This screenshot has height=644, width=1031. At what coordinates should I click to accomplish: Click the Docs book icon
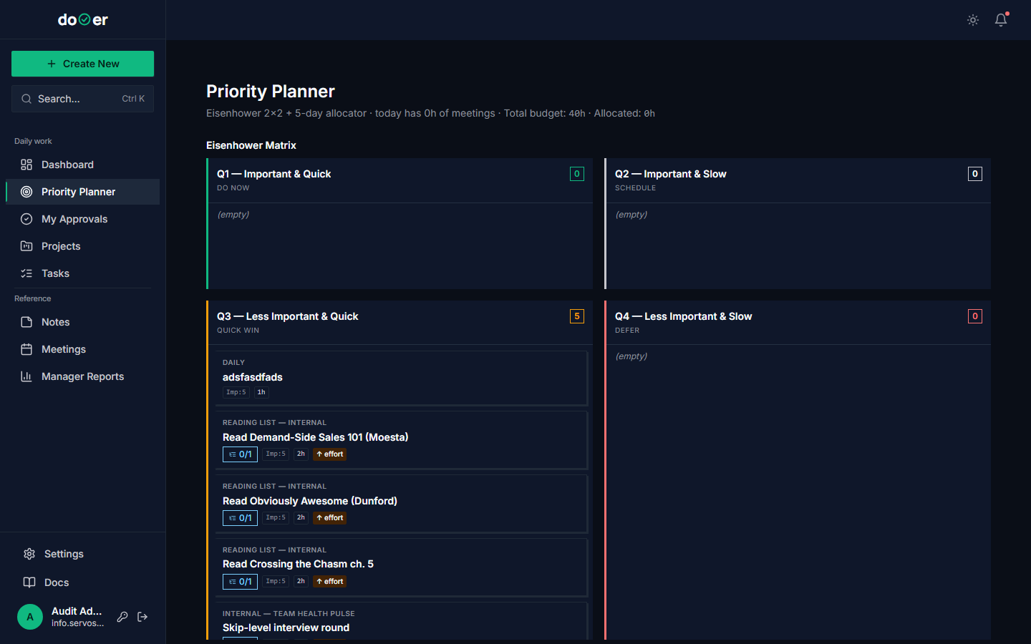(29, 582)
